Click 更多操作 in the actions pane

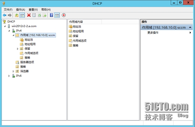point(153,33)
